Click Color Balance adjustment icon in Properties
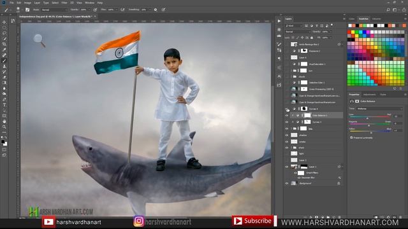The width and height of the screenshot is (408, 229). click(x=352, y=101)
